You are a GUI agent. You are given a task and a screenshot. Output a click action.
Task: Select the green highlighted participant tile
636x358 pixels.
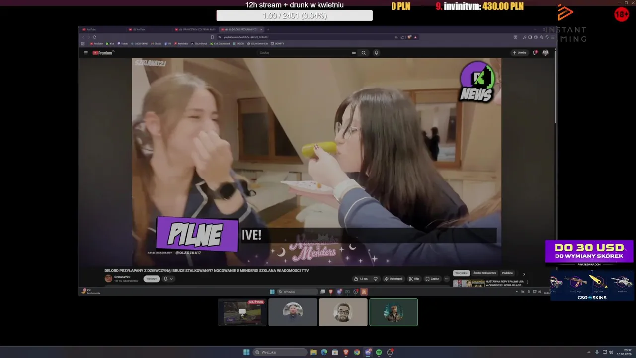click(x=394, y=312)
